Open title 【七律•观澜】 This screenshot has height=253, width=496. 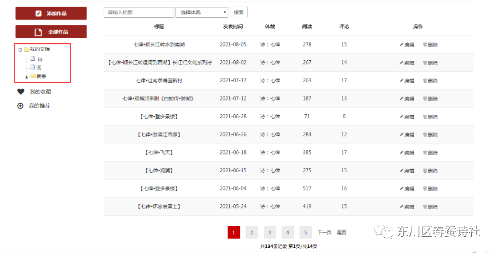pos(159,171)
